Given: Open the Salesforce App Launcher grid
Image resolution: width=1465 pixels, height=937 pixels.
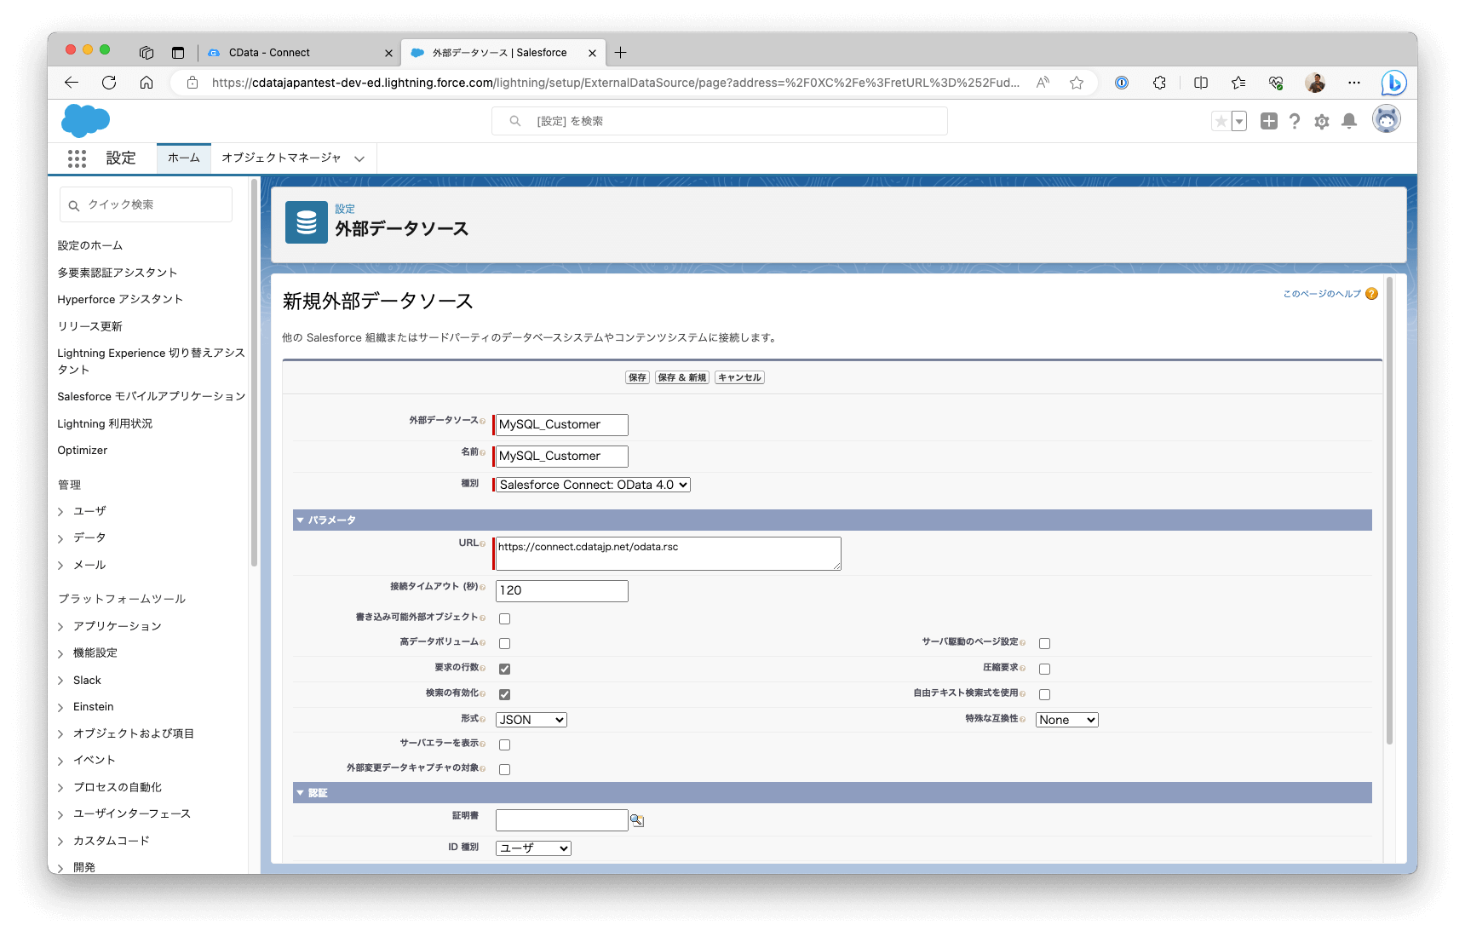Looking at the screenshot, I should 77,158.
